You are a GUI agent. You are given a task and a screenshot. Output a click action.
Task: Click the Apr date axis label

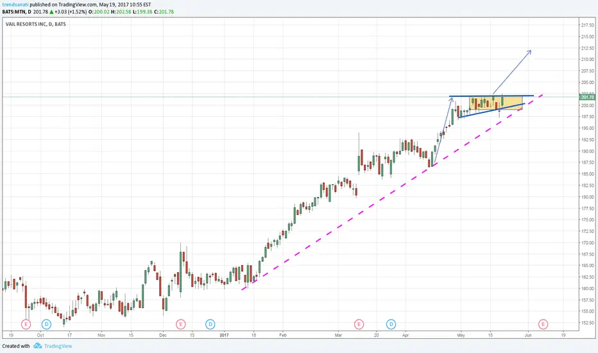(x=406, y=336)
